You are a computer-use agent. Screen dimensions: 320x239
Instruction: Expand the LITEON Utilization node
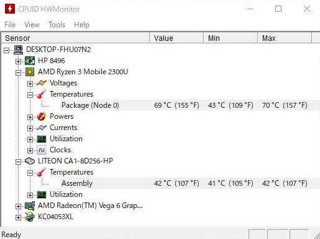point(30,195)
